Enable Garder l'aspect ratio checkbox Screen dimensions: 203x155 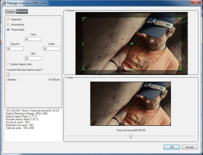[x=8, y=64]
